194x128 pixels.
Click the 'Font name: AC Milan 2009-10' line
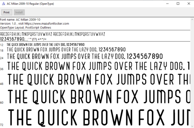[x=20, y=20]
